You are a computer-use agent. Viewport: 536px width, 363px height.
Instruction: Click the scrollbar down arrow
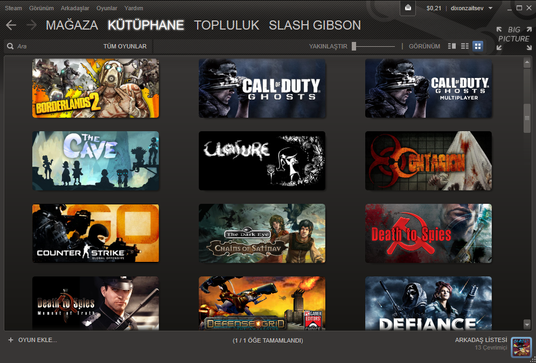click(x=527, y=324)
